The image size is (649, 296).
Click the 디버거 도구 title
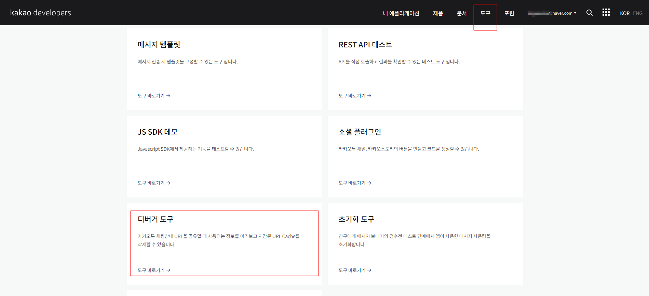pos(156,219)
